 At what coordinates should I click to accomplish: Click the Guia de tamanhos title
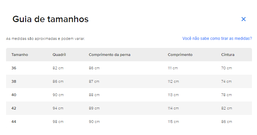tap(50, 19)
